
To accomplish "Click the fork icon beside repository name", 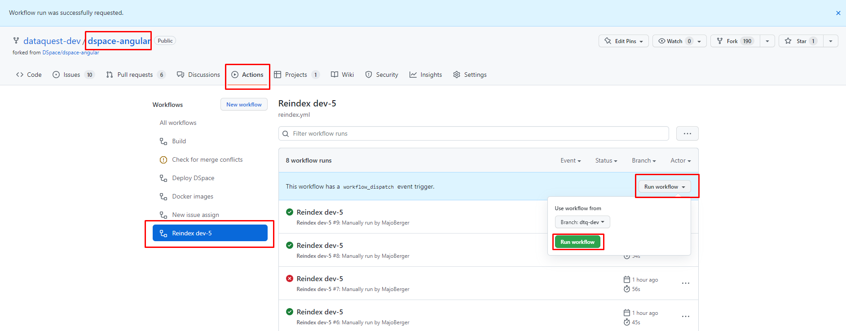I will tap(16, 40).
